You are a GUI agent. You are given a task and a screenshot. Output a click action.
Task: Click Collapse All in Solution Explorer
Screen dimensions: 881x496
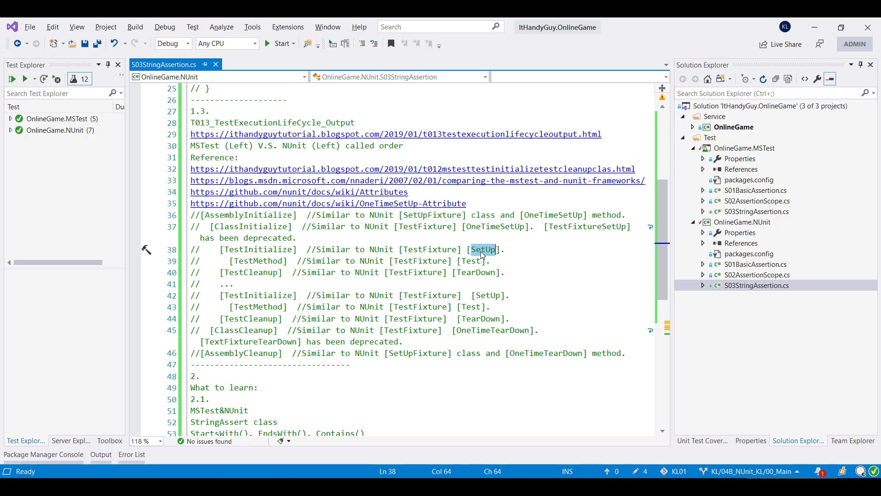pos(775,79)
